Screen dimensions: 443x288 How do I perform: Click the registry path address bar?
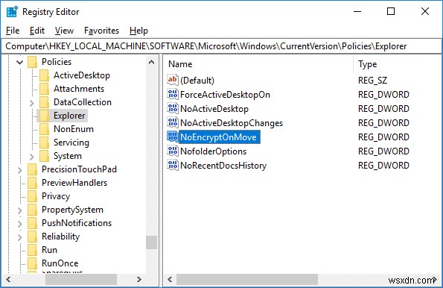pos(222,46)
